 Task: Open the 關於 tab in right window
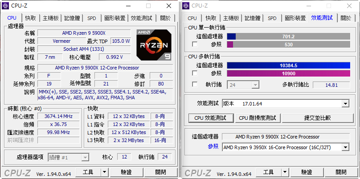coord(346,18)
